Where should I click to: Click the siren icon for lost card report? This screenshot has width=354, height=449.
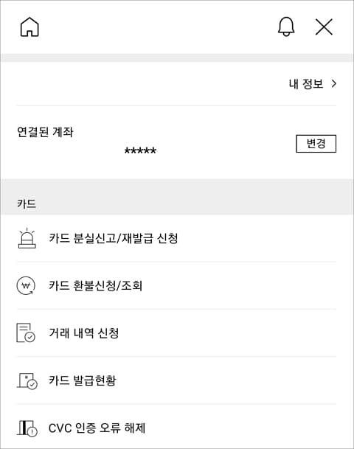pyautogui.click(x=27, y=238)
